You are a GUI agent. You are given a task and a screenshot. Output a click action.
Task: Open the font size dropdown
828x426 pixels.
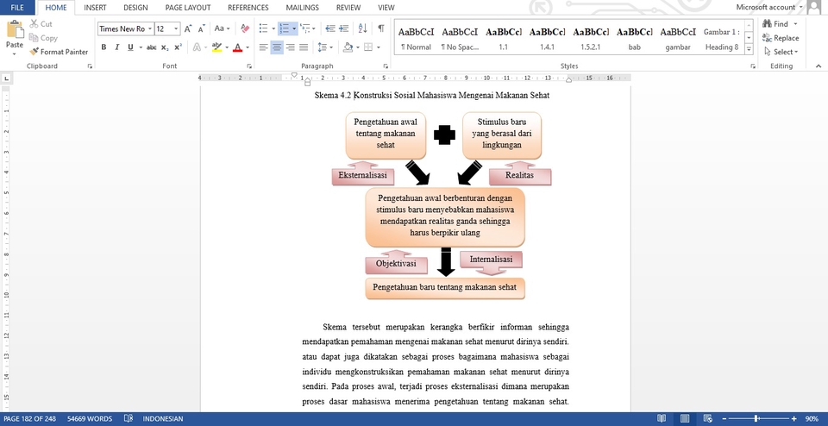176,28
